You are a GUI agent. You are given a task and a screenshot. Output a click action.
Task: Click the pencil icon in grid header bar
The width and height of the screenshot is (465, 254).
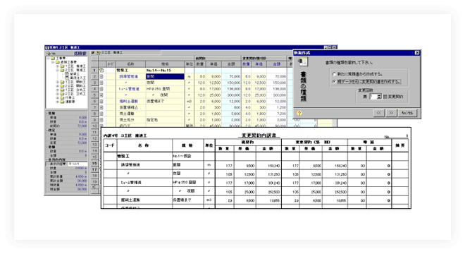pos(93,52)
